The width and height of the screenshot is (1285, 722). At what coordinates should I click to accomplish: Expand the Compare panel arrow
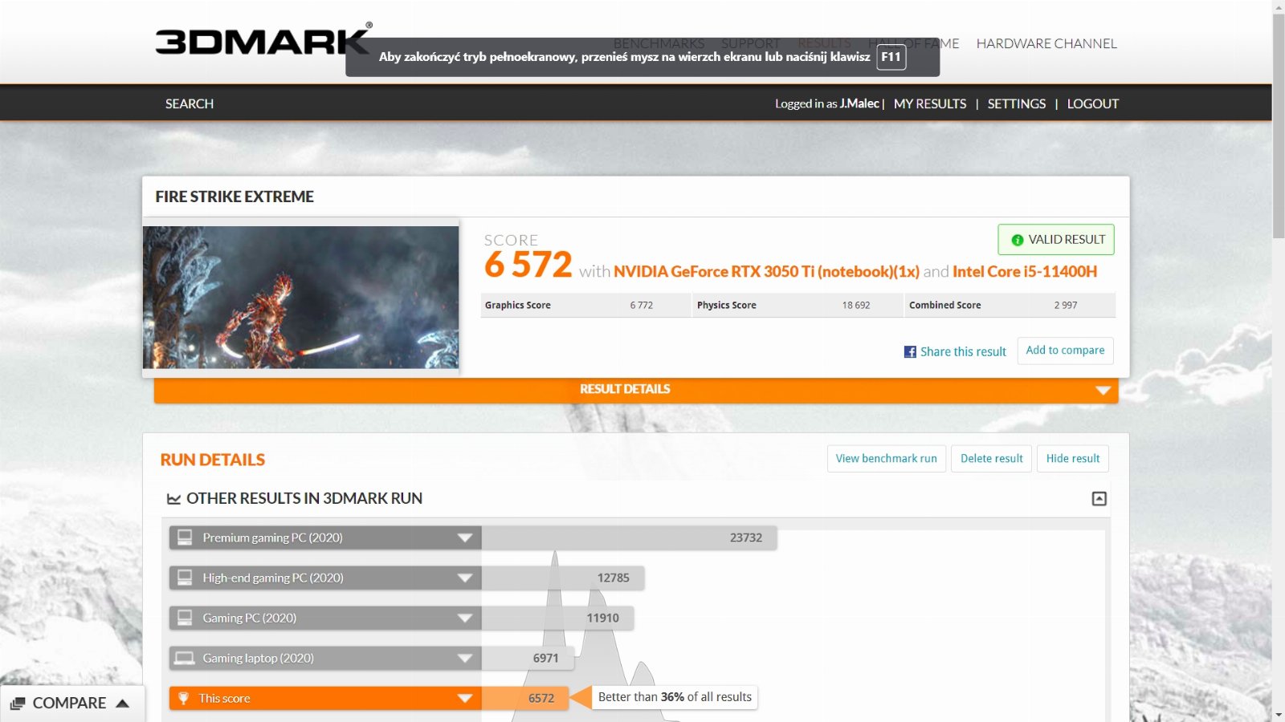tap(123, 703)
